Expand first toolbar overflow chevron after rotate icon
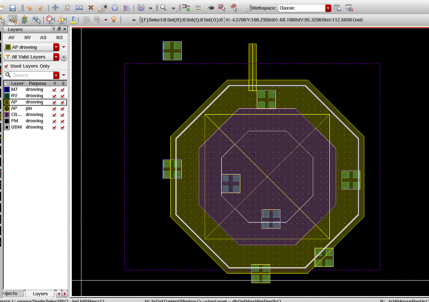The width and height of the screenshot is (429, 302). [x=151, y=8]
